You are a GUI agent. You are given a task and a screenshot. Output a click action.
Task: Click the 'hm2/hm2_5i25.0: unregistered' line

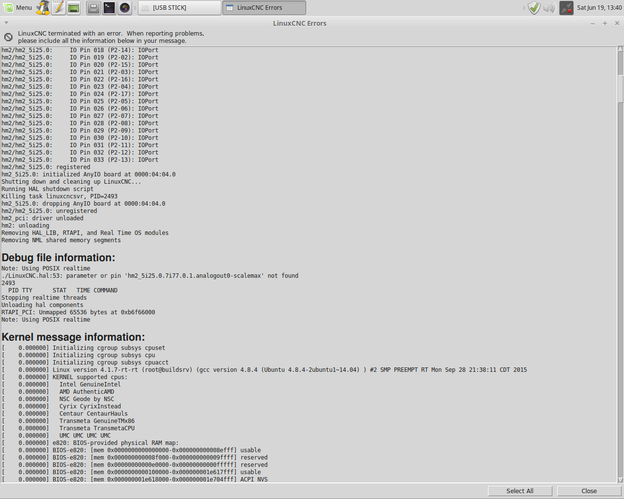pos(49,211)
